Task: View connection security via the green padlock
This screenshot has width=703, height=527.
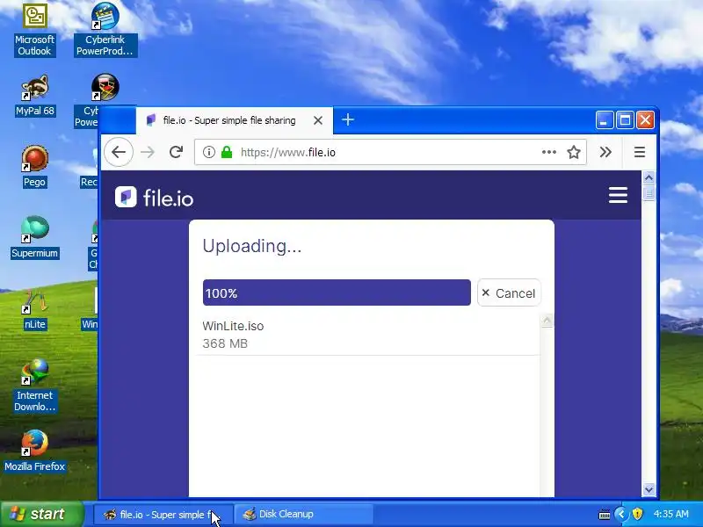Action: point(227,152)
